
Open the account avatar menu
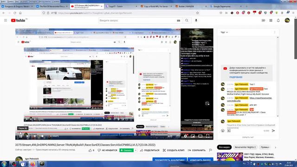coord(287,20)
